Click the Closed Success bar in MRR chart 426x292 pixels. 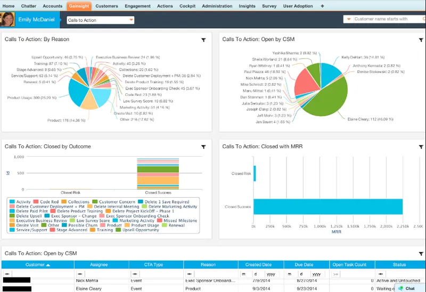tap(328, 207)
